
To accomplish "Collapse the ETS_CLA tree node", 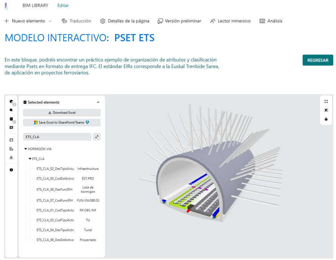I will tap(30, 159).
